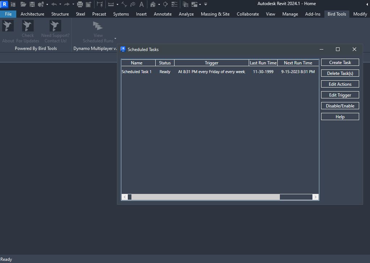Click the Text 'A' icon
The image size is (370, 263).
[141, 4]
